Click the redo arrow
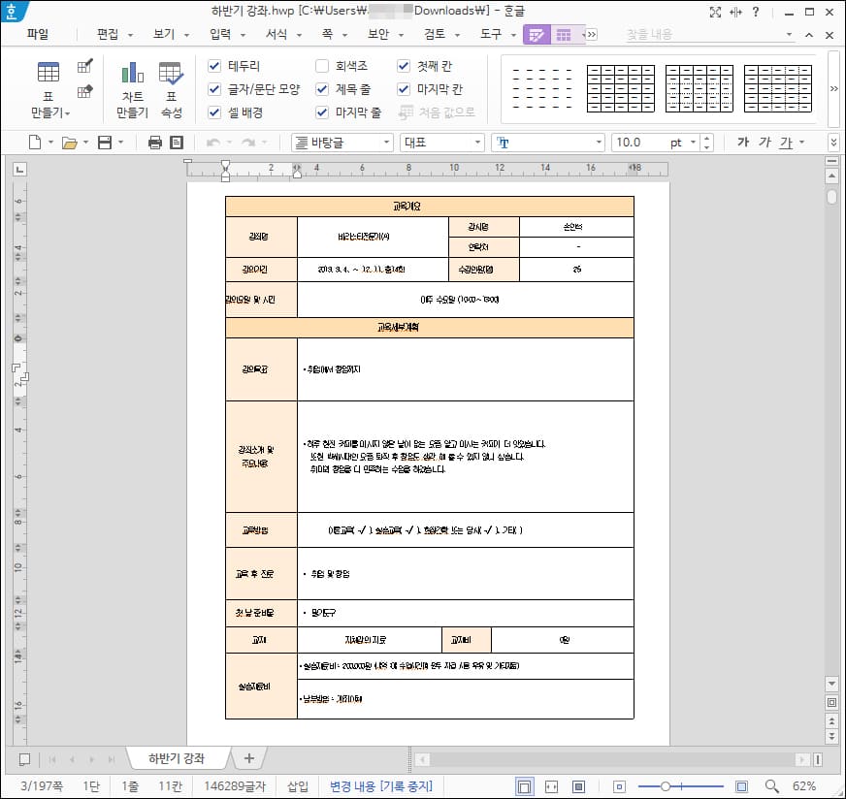846x799 pixels. 248,143
